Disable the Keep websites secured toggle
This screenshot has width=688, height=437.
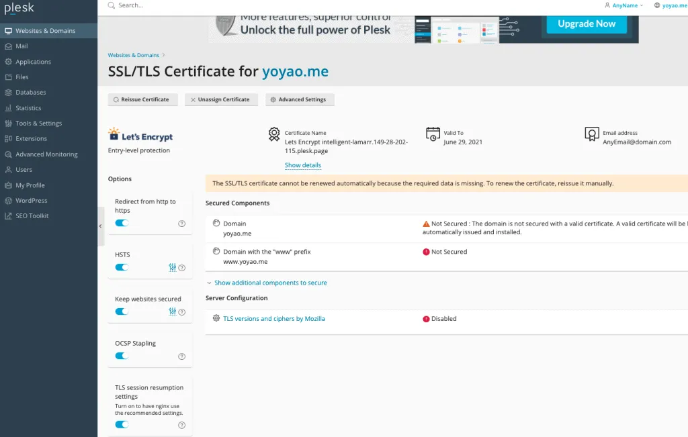pos(122,311)
